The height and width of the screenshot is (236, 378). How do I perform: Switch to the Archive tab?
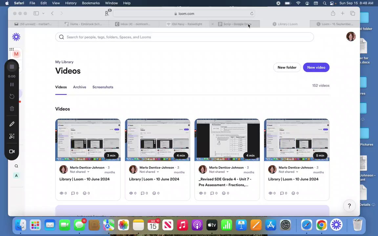tap(79, 87)
